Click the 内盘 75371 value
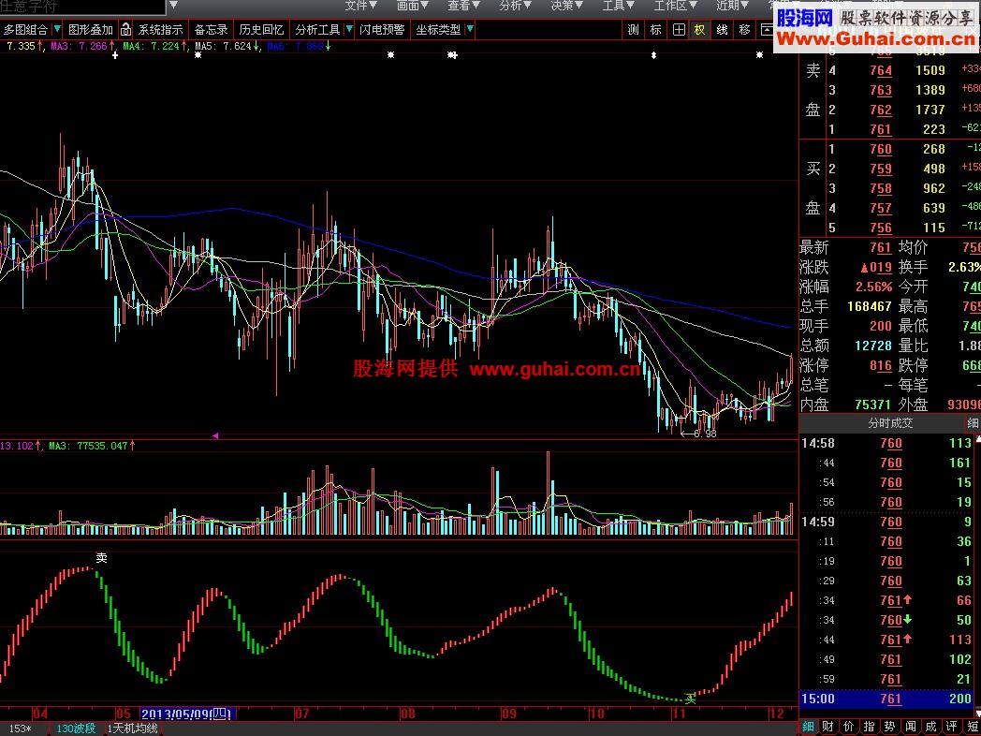Viewport: 981px width, 736px height. pyautogui.click(x=873, y=405)
